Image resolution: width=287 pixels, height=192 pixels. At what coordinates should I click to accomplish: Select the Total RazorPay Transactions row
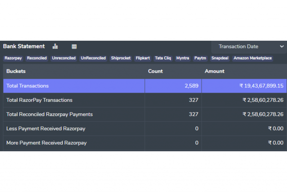tap(145, 100)
